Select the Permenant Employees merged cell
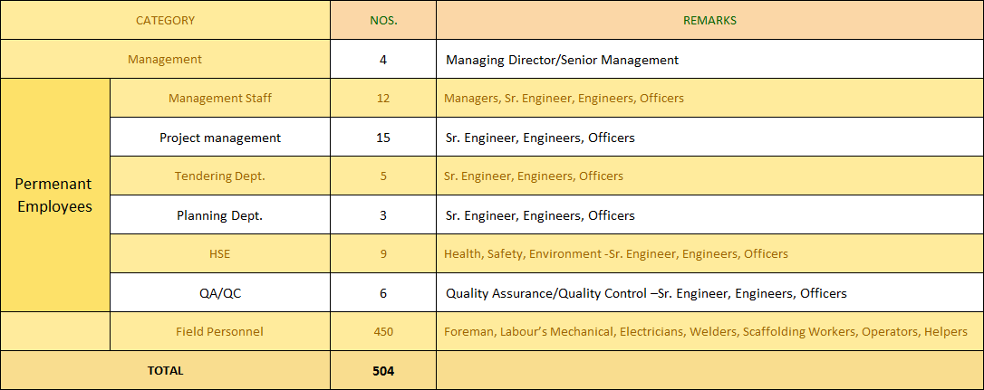The image size is (984, 390). pos(54,195)
